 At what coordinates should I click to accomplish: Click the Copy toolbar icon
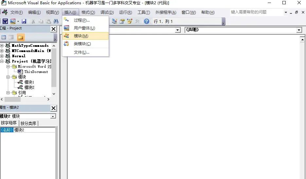click(41, 21)
